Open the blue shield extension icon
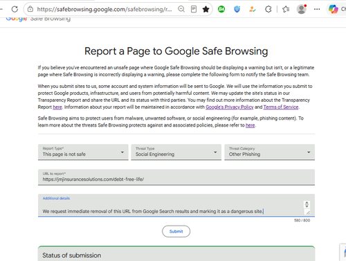This screenshot has height=261, width=346. point(237,9)
